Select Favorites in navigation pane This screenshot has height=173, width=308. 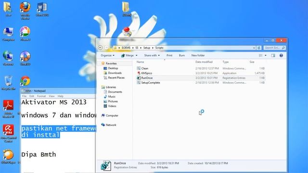[111, 63]
